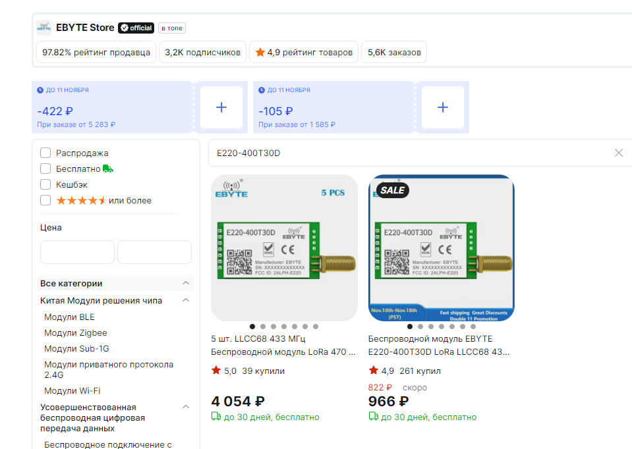Click the official verified badge

[x=136, y=28]
